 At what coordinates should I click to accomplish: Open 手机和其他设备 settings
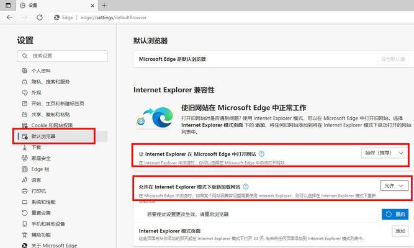[48, 224]
